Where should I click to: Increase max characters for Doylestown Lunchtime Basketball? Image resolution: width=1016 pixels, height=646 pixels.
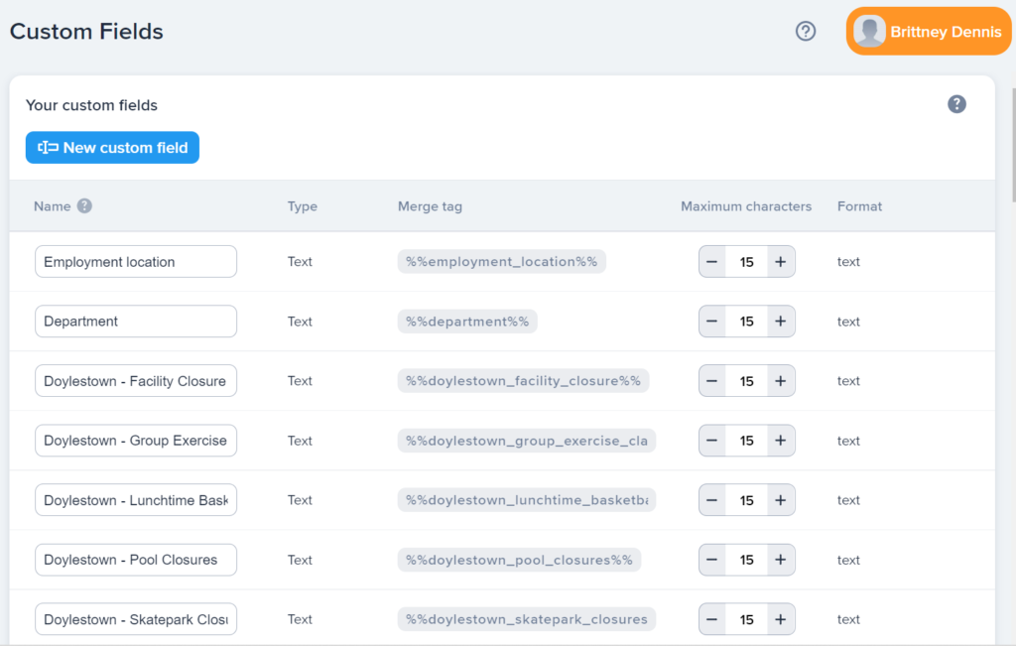(x=781, y=500)
